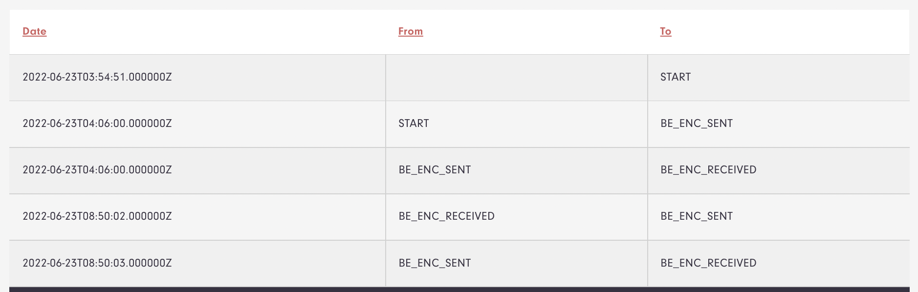Click BE_ENC_SENT From cell in the third row
918x292 pixels.
pos(435,170)
